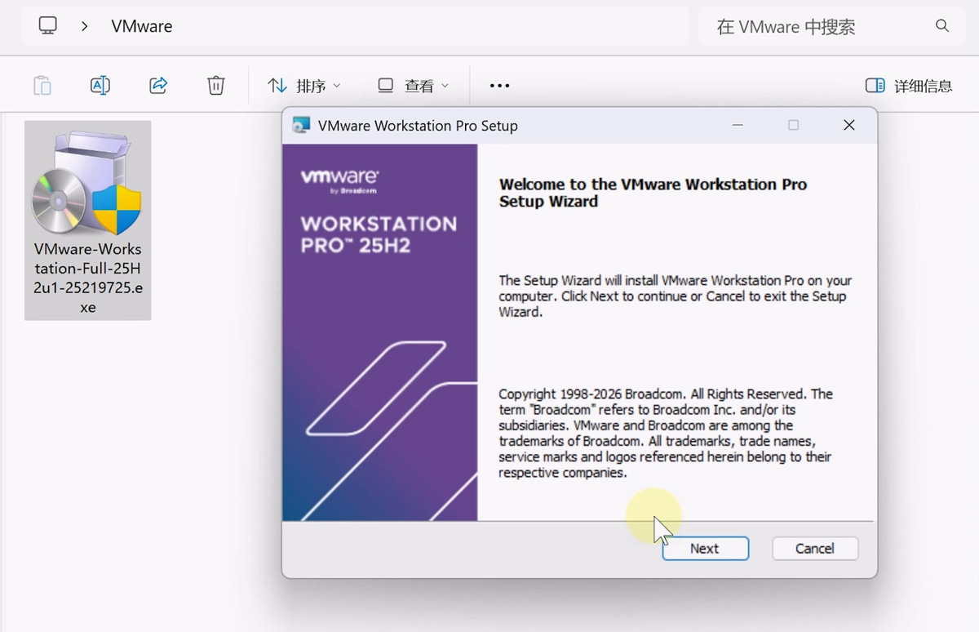Select the VMware folder breadcrumb
The image size is (979, 632).
coord(142,26)
